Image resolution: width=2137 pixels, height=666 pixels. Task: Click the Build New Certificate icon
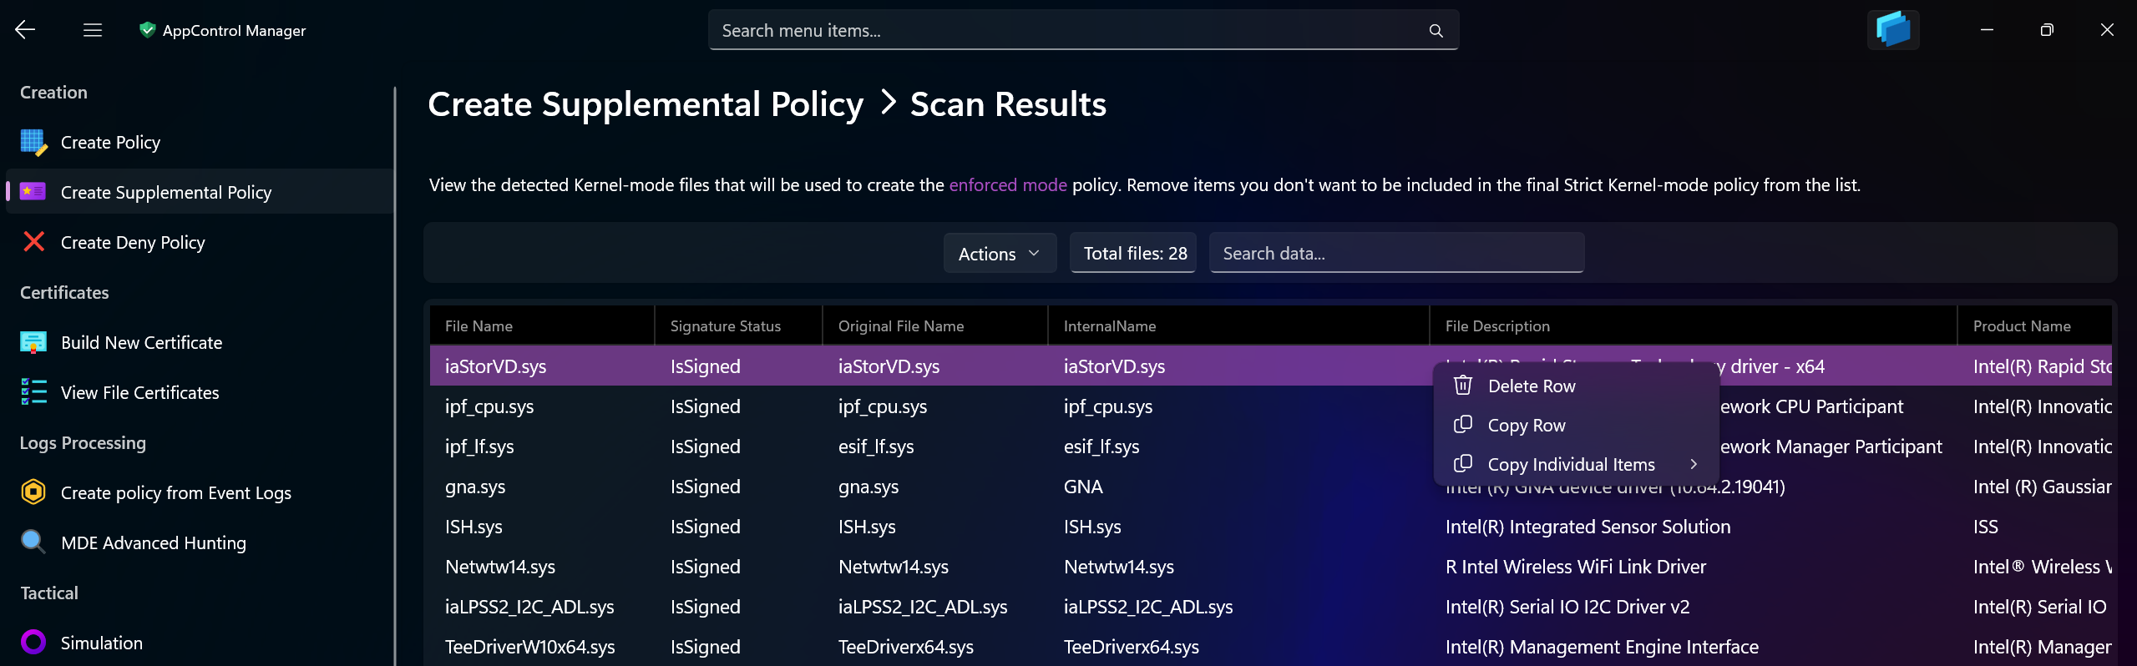coord(33,342)
